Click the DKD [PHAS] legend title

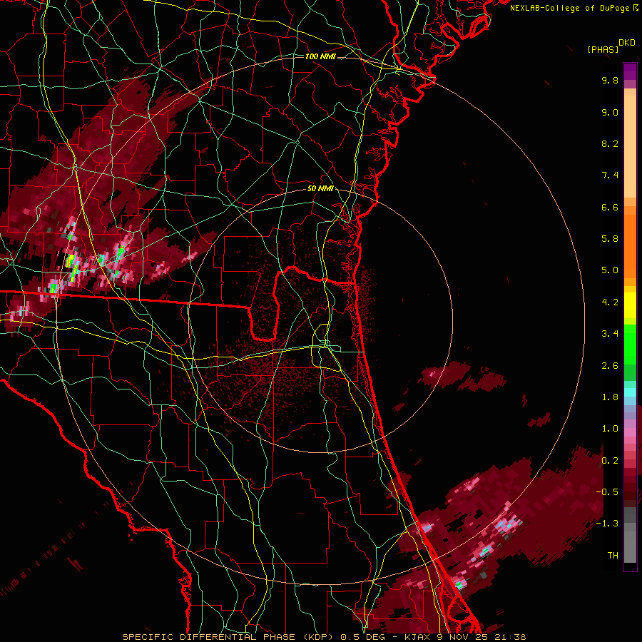(x=611, y=46)
